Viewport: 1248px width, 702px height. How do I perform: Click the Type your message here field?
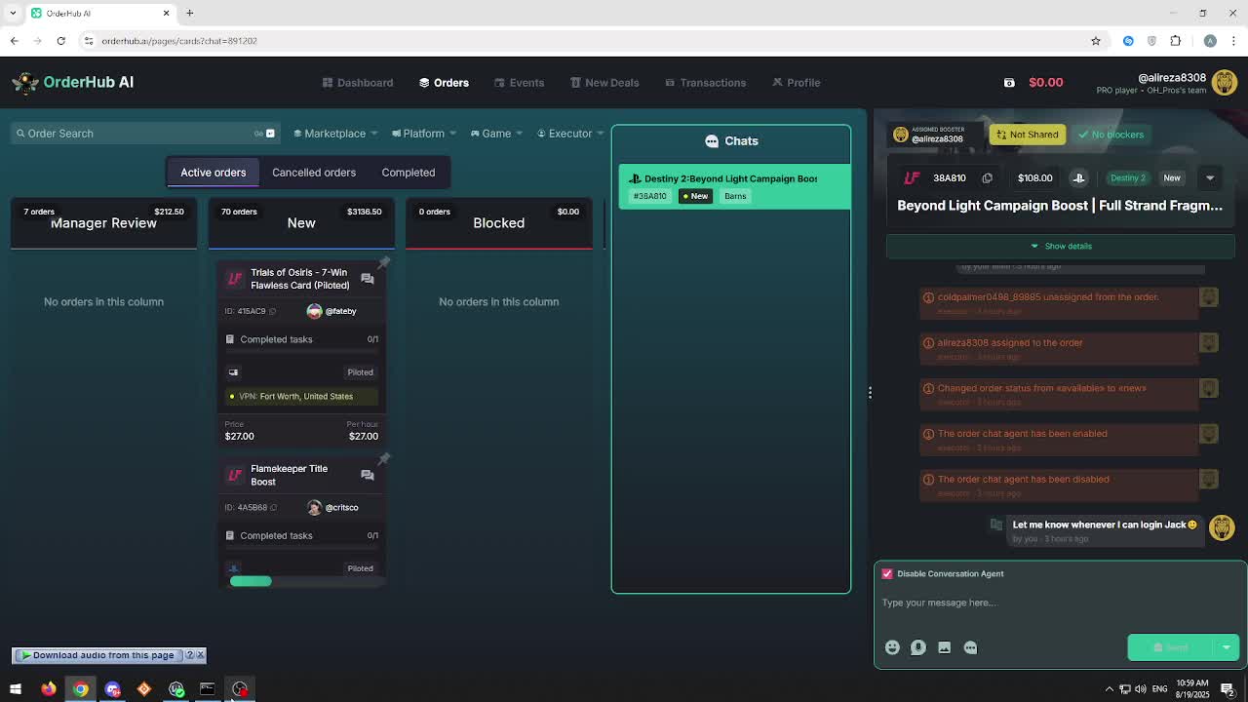click(x=1060, y=603)
